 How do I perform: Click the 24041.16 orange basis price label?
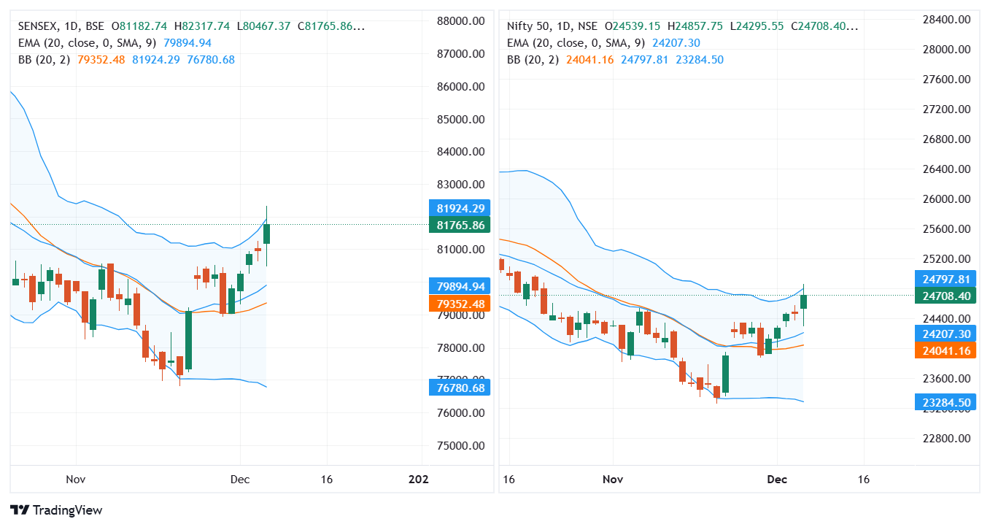point(945,350)
